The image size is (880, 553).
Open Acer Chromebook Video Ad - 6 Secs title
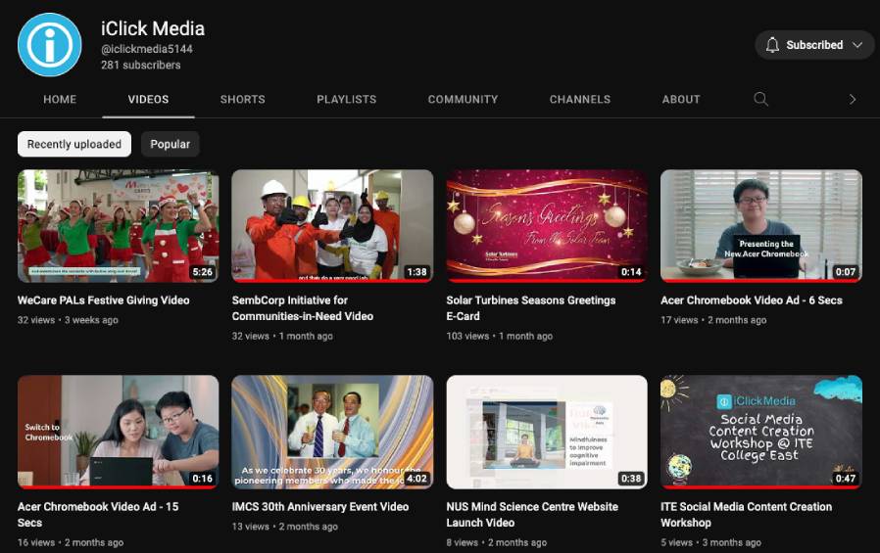click(752, 300)
